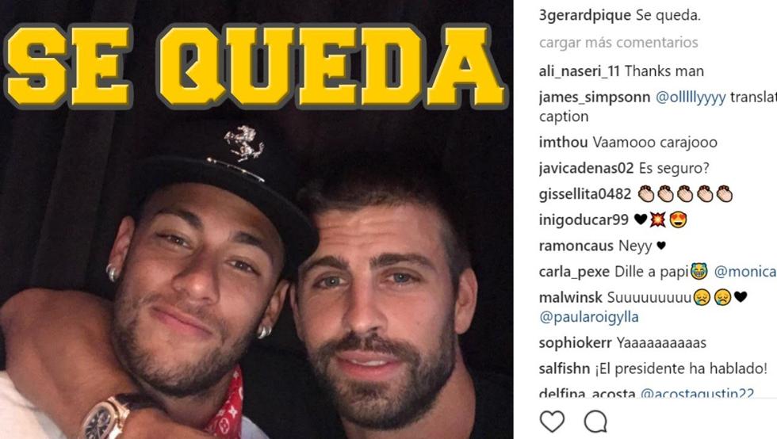Screen dimensions: 777x439
Task: Visit the james_simpsonn username
Action: (x=595, y=97)
